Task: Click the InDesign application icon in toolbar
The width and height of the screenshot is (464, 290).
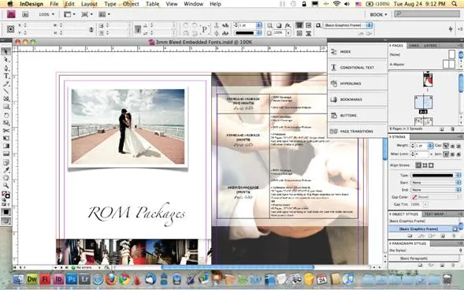Action: [11, 14]
